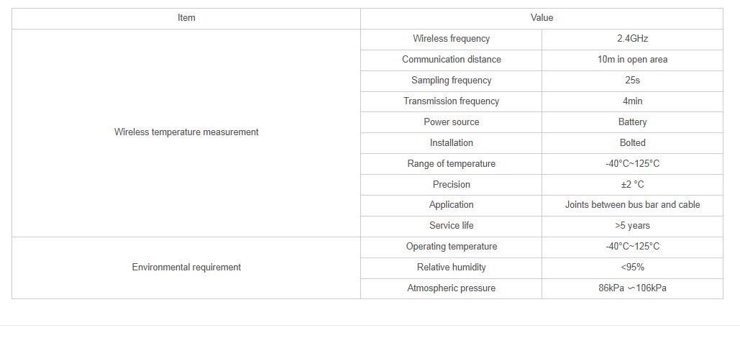The height and width of the screenshot is (338, 740).
Task: Select the "Transmission frequency" cell
Action: (451, 101)
